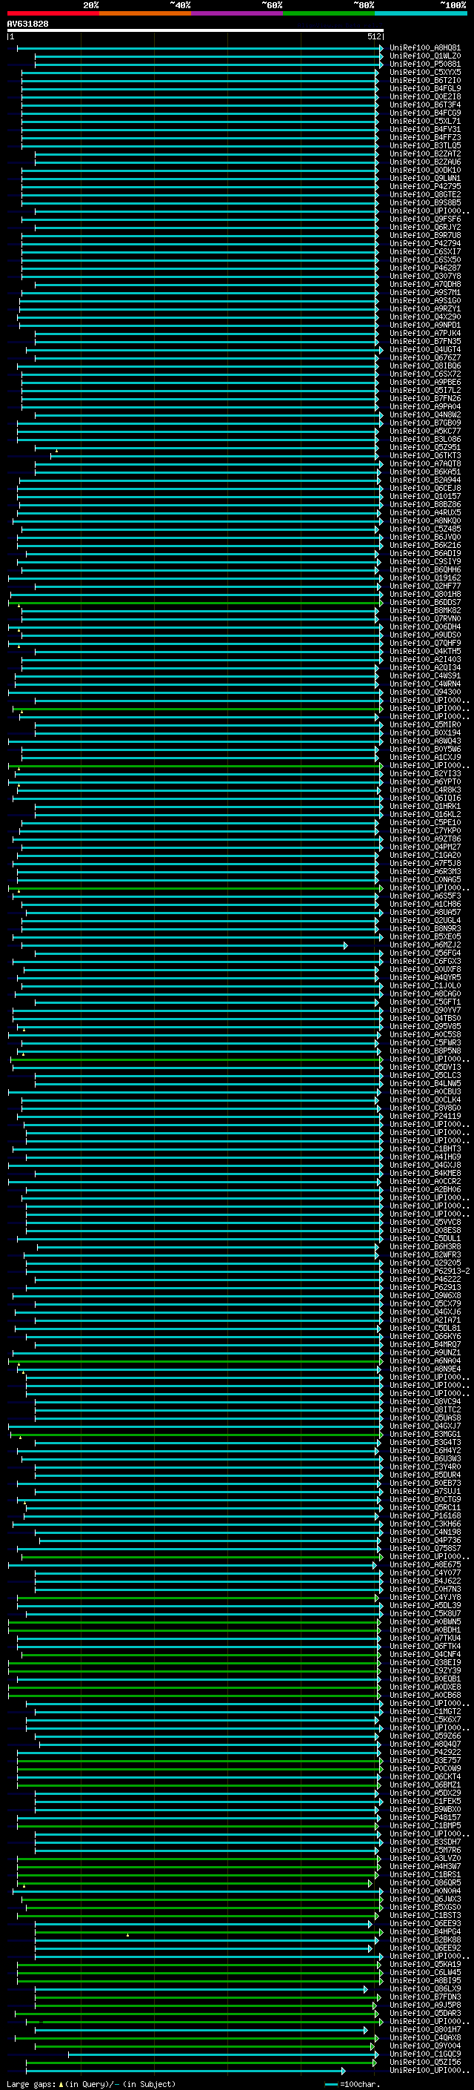Click the purple ~60% identity legend segment
474x2090 pixels.
(238, 13)
